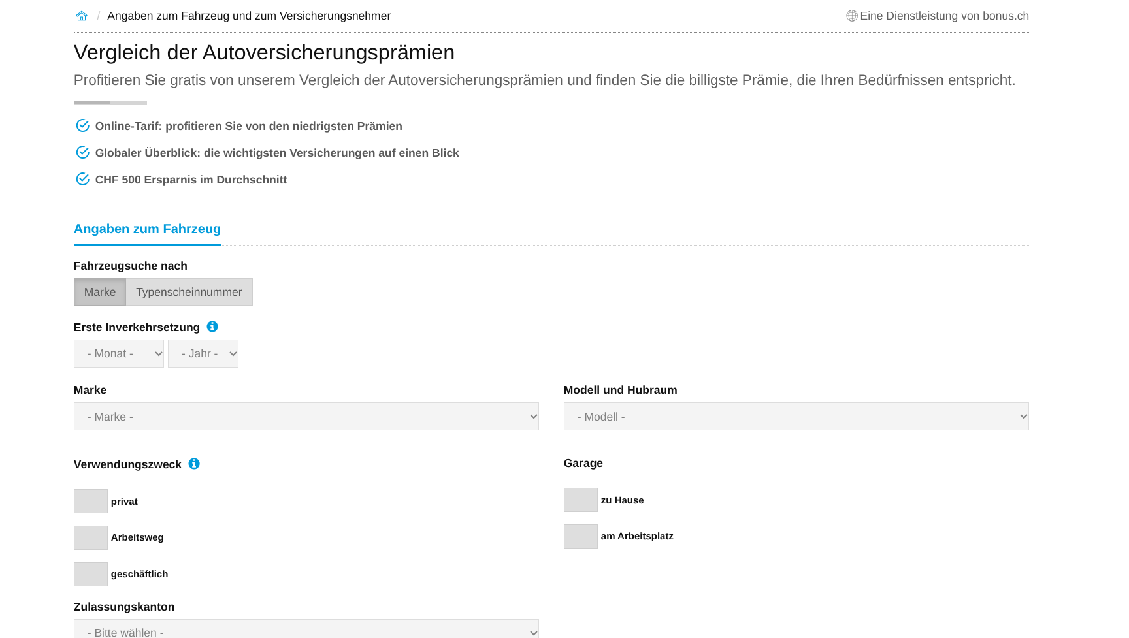Viewport: 1129px width, 638px height.
Task: Click the privat label text
Action: click(124, 502)
